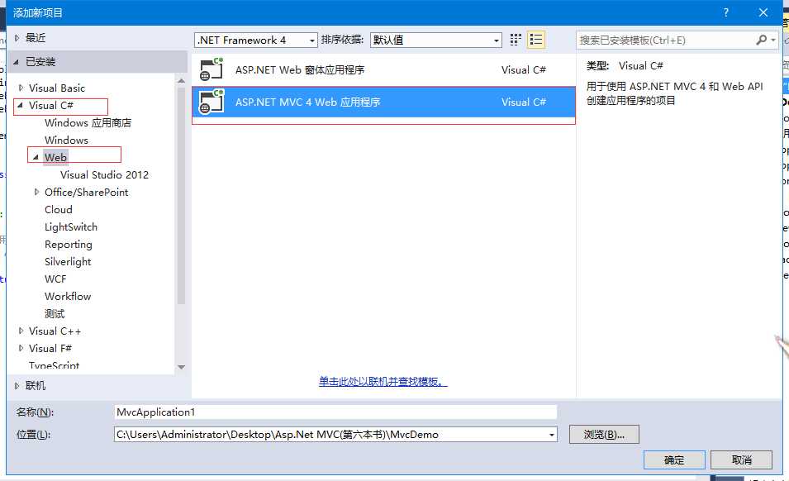
Task: Click the search magnifier icon
Action: click(761, 40)
